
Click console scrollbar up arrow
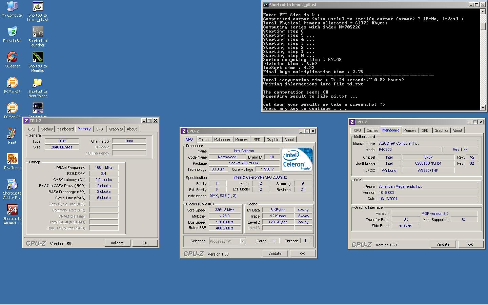click(x=483, y=12)
